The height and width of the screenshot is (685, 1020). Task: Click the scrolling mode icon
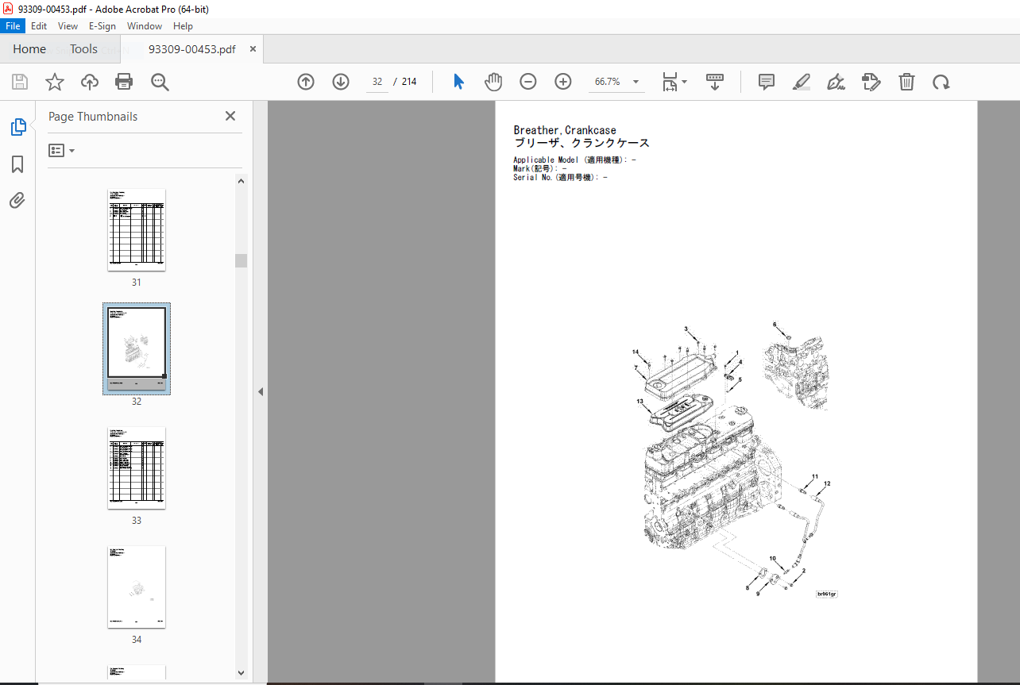tap(715, 82)
